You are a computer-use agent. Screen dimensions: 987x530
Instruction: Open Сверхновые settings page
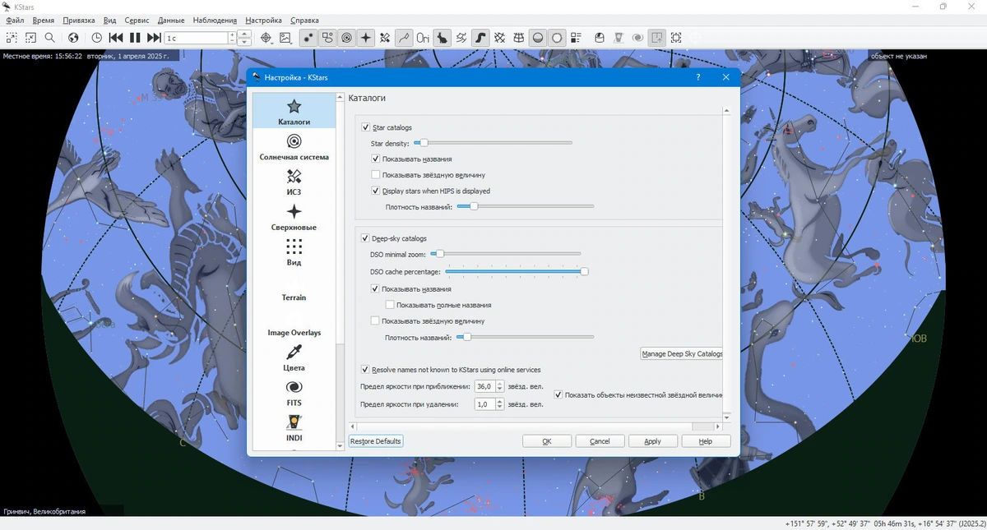pos(294,218)
